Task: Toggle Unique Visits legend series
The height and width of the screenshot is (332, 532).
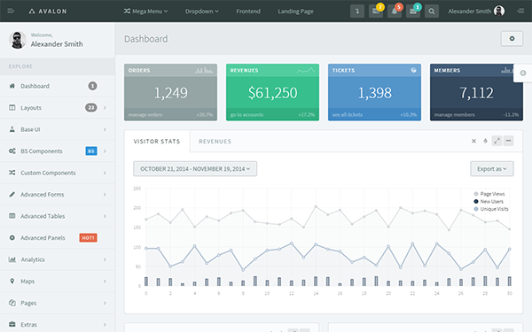Action: pyautogui.click(x=491, y=209)
